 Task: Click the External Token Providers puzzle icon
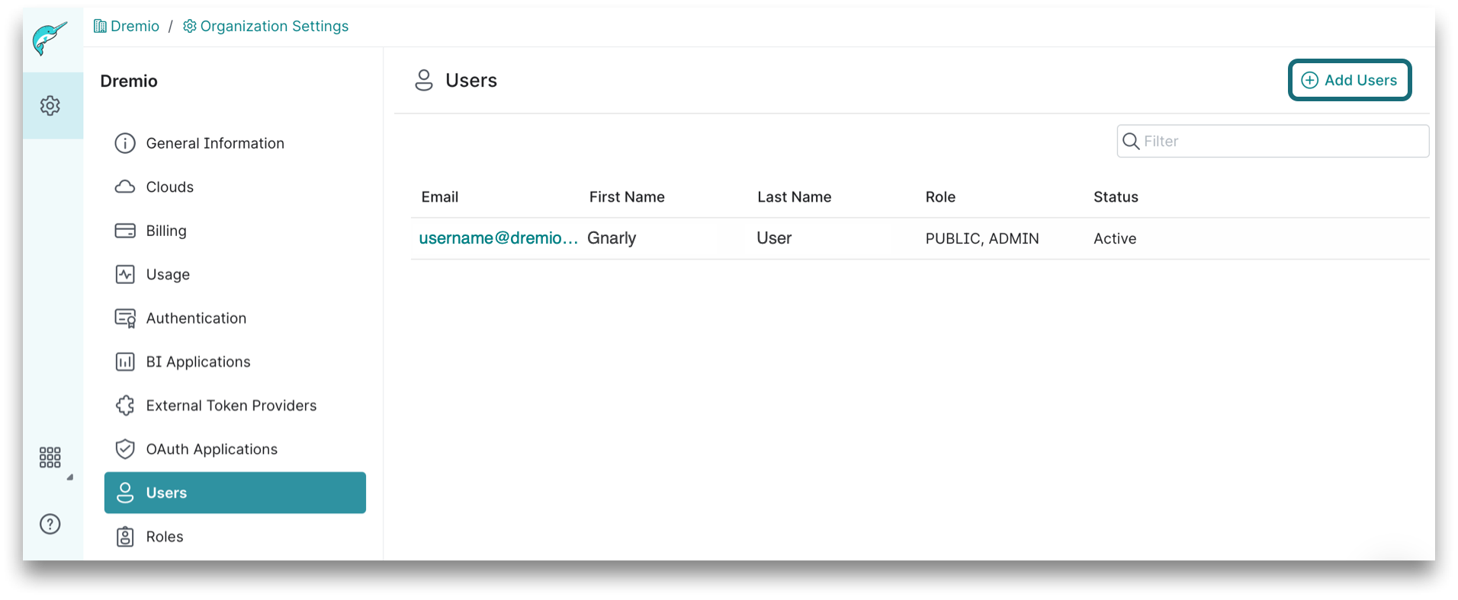(125, 406)
